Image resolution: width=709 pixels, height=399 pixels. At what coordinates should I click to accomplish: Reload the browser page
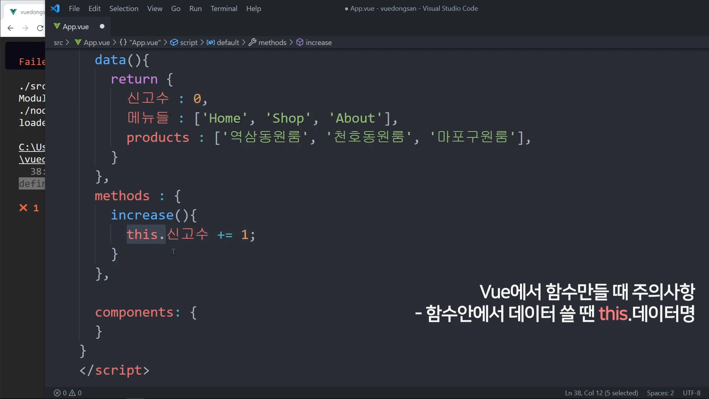click(x=40, y=28)
